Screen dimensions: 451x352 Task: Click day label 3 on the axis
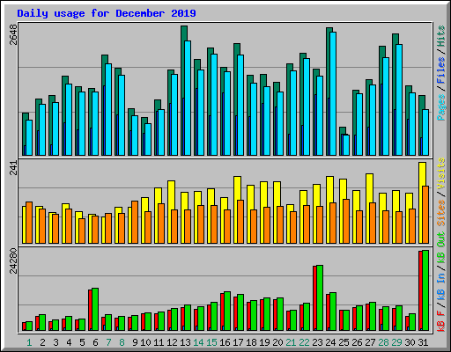[x=55, y=342]
